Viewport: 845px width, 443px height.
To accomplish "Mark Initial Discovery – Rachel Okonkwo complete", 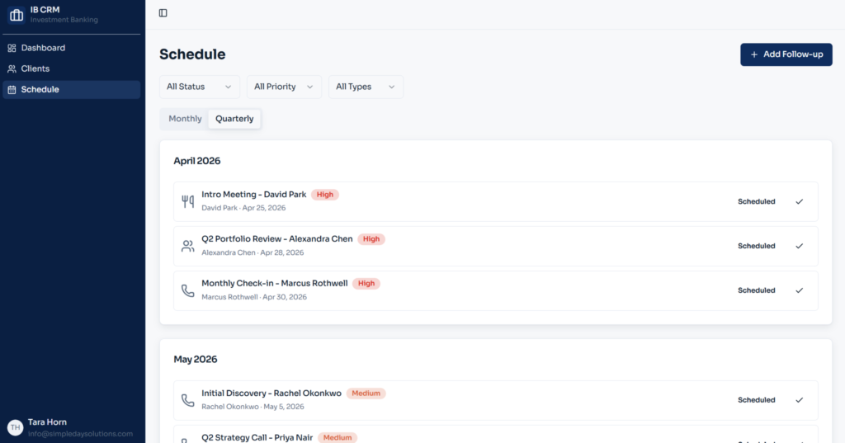I will (799, 400).
